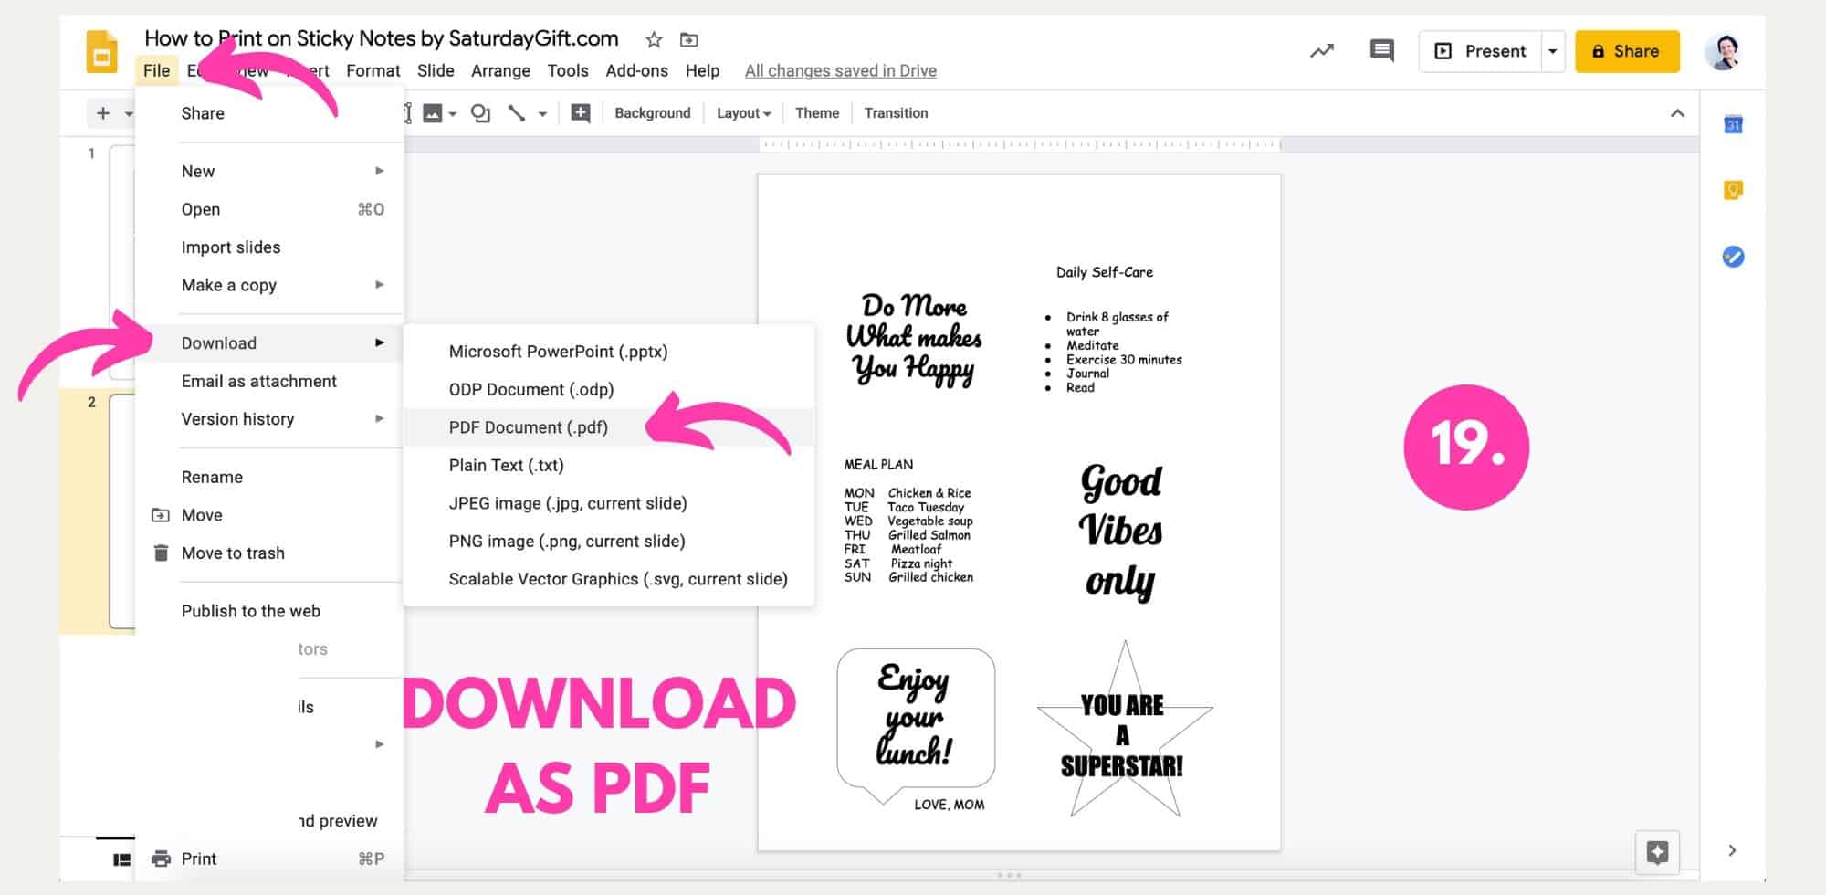Screen dimensions: 1826x895
Task: Open the Add-ons menu
Action: (x=636, y=70)
